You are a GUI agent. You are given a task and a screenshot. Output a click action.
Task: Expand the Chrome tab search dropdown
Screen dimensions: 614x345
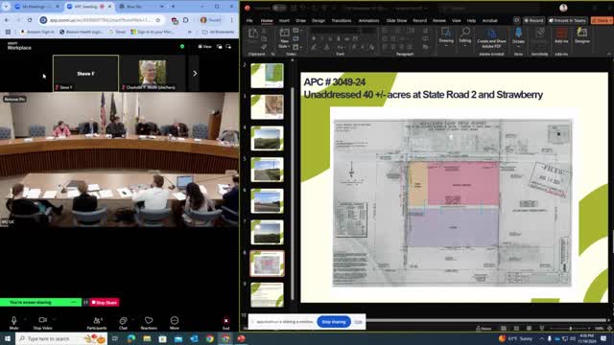(x=6, y=7)
